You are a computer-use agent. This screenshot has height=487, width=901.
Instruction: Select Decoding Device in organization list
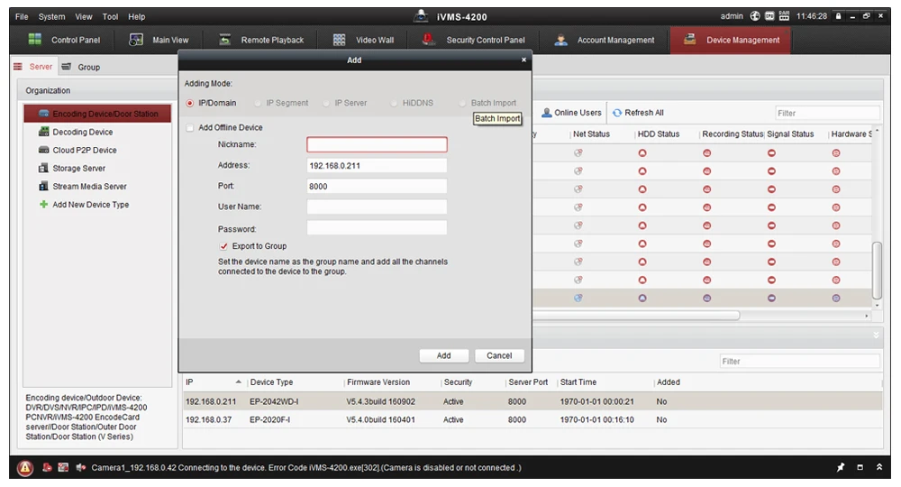(x=76, y=132)
